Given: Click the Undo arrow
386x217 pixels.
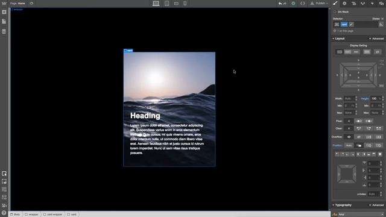Looking at the screenshot, I should click(x=280, y=4).
